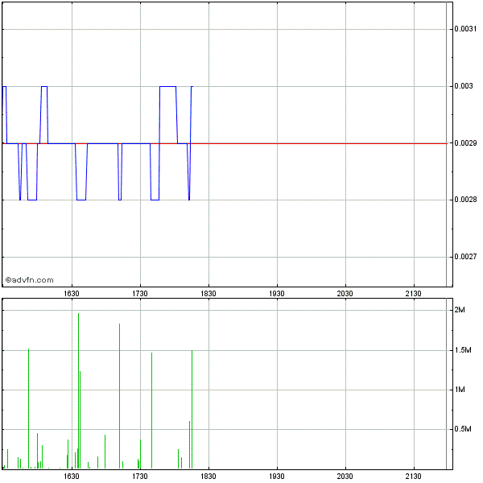Click 2130 label under price chart
The width and height of the screenshot is (483, 483).
click(414, 294)
